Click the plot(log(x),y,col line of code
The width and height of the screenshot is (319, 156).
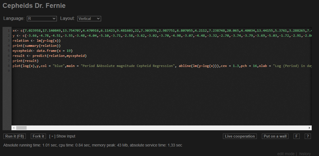pyautogui.click(x=162, y=66)
